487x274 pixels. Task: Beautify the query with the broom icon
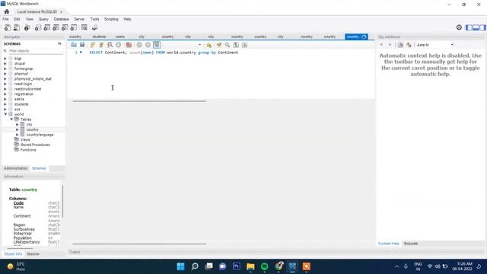pos(219,45)
